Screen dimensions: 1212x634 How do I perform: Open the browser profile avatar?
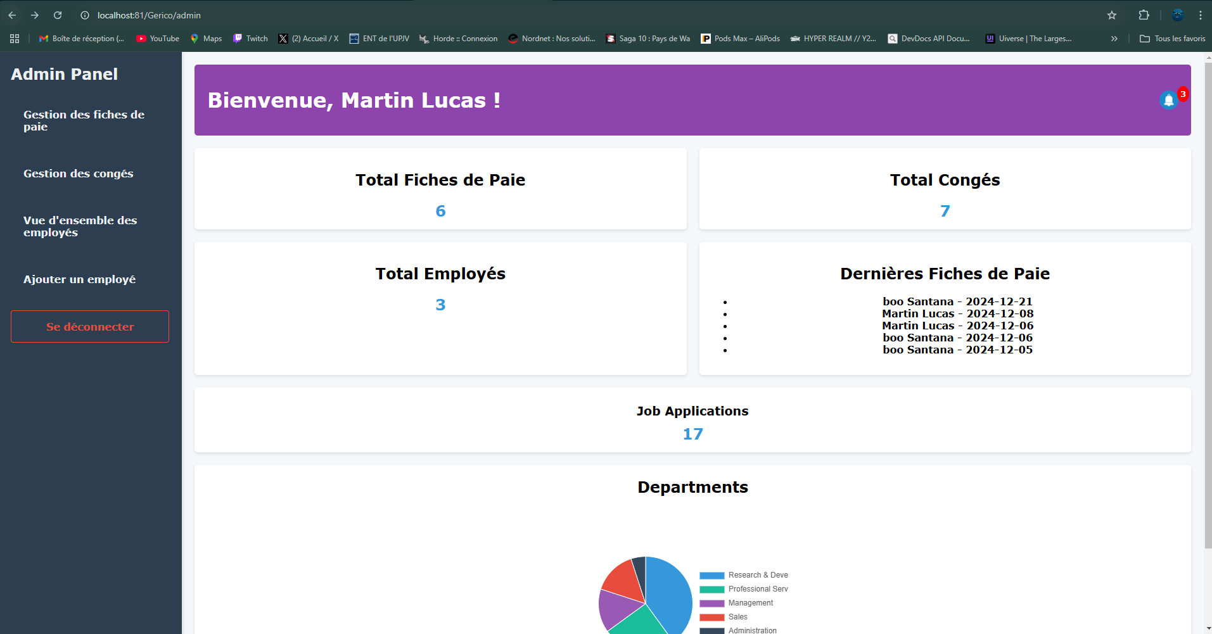(1178, 15)
